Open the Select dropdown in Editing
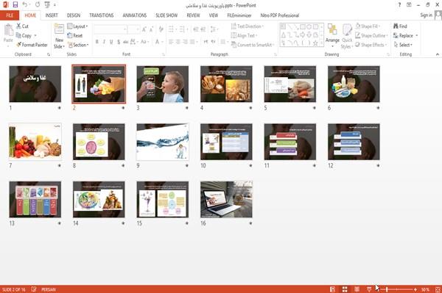 [x=404, y=45]
